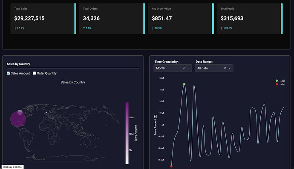
Task: Clear the All data selection with X
Action: tap(225, 68)
